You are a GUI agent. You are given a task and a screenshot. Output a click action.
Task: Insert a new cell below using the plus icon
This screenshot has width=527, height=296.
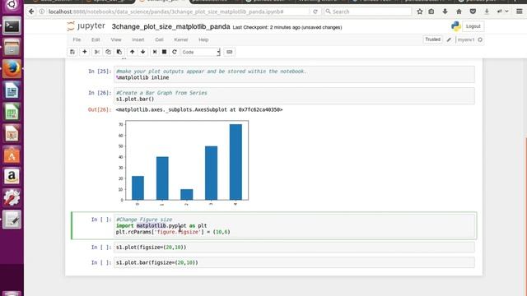(x=85, y=52)
